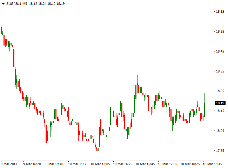The height and width of the screenshot is (168, 228).
Task: Click the OHLC values 18.12 18.24 18.12 18.19
Action: point(47,4)
